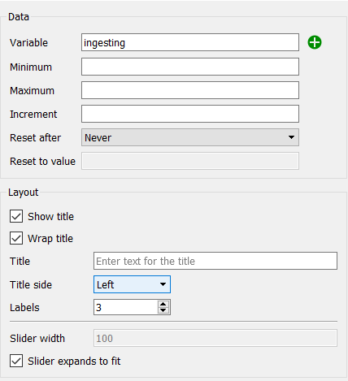The height and width of the screenshot is (381, 348).
Task: Toggle the Wrap title checkbox
Action: pyautogui.click(x=16, y=238)
